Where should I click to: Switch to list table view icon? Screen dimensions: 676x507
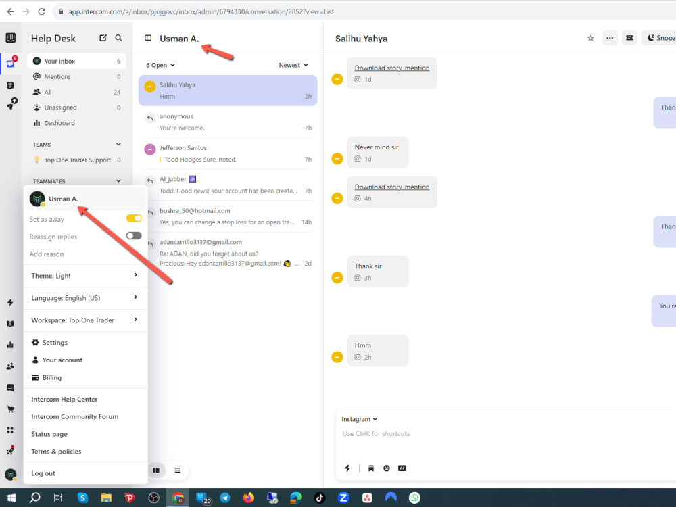pos(177,470)
